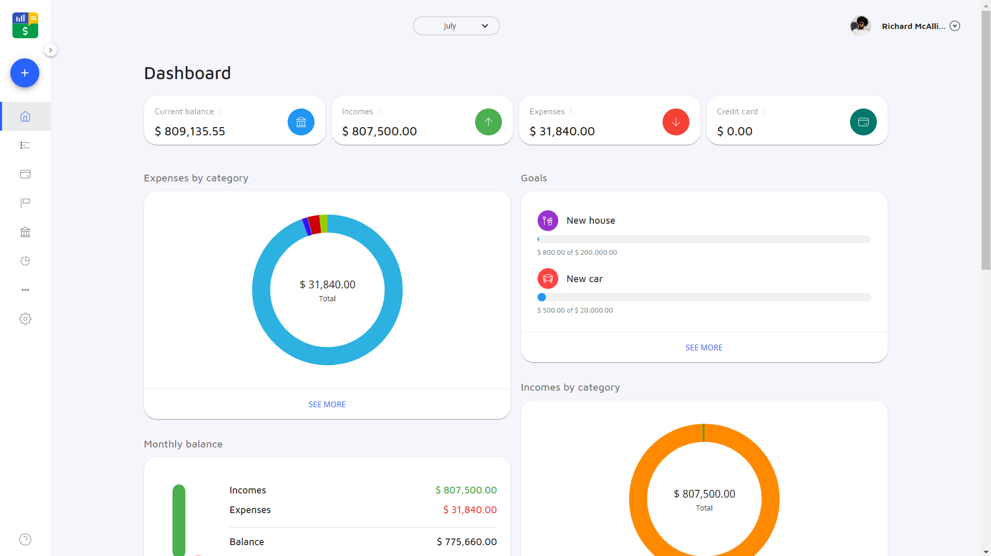Click the blue plus button to add a transaction
The width and height of the screenshot is (991, 556).
(24, 73)
